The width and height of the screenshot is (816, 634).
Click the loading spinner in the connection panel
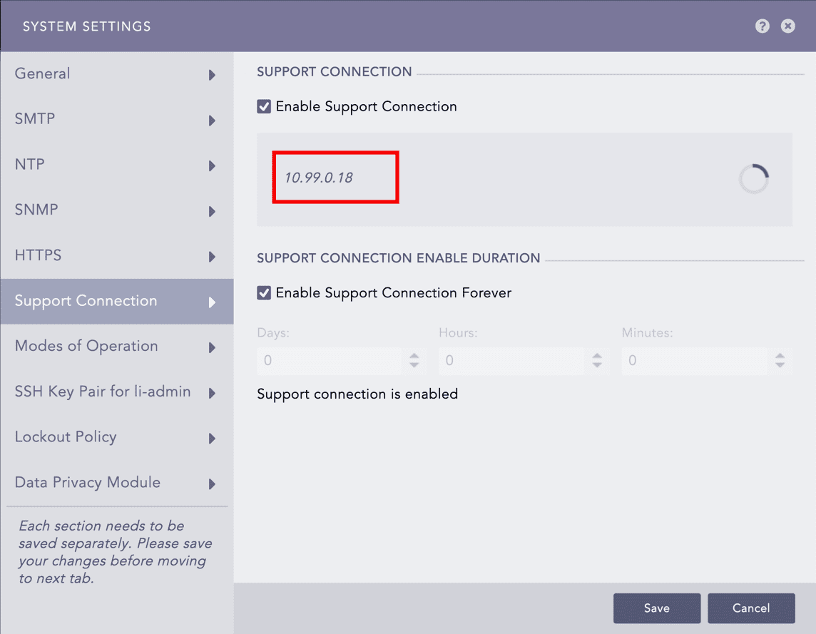pos(753,178)
